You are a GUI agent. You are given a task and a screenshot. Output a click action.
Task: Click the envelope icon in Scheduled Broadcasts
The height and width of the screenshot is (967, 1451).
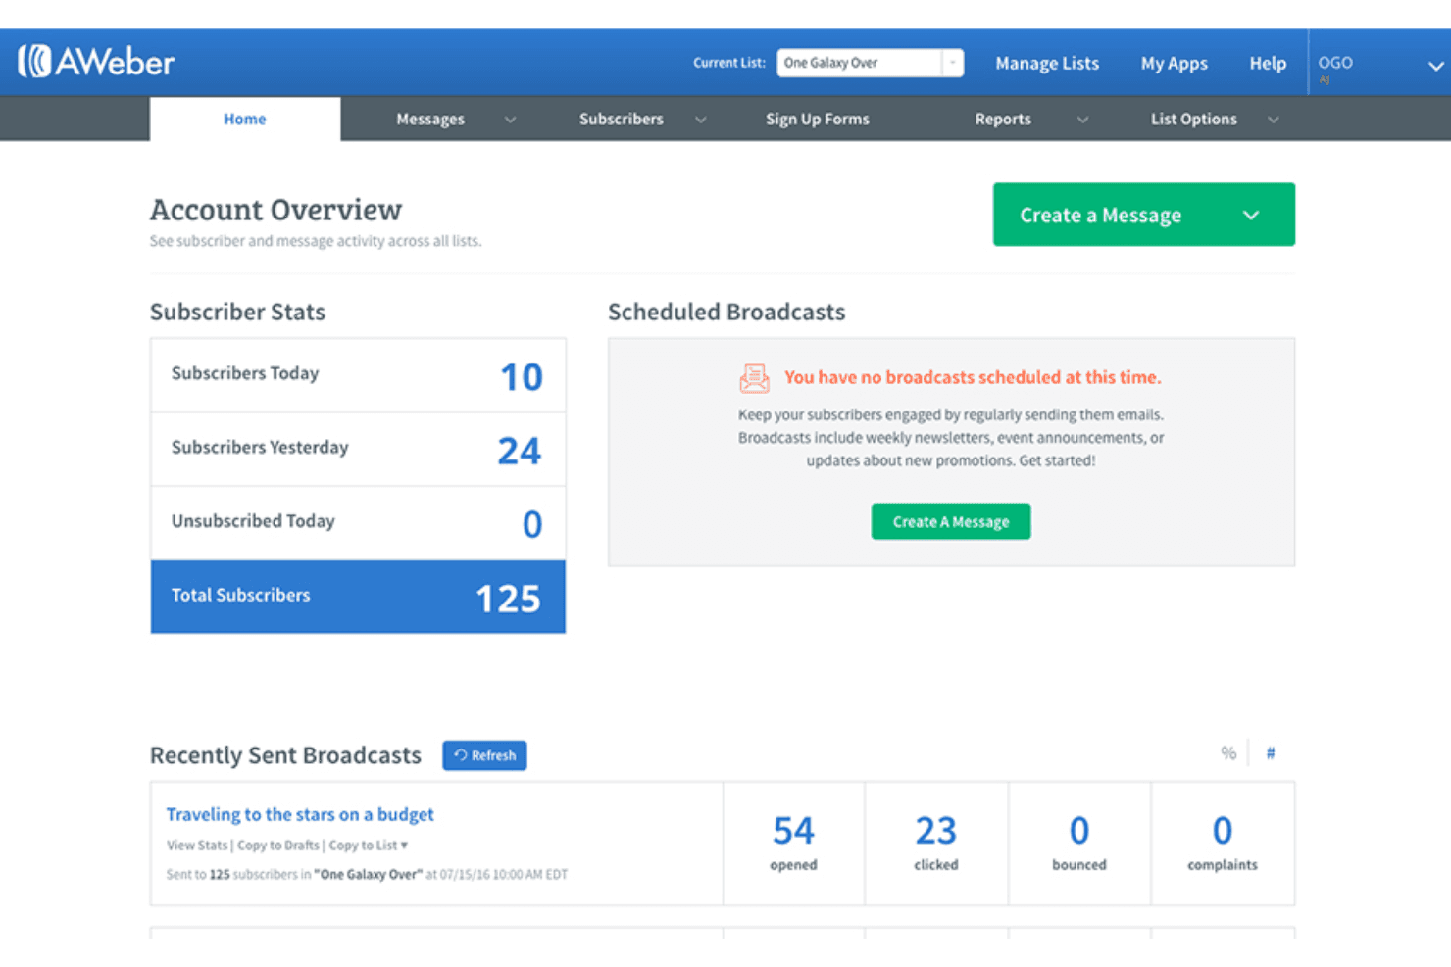pyautogui.click(x=754, y=377)
